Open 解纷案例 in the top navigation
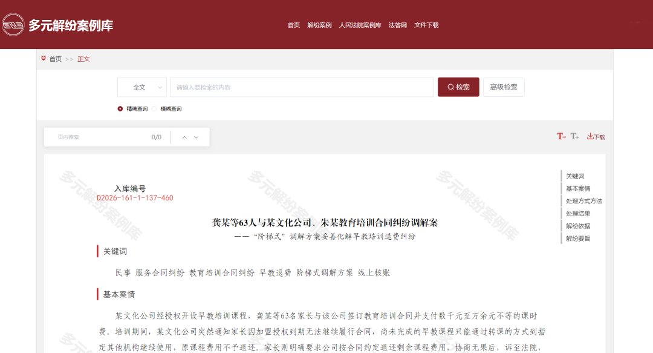653x353 pixels. pos(319,25)
